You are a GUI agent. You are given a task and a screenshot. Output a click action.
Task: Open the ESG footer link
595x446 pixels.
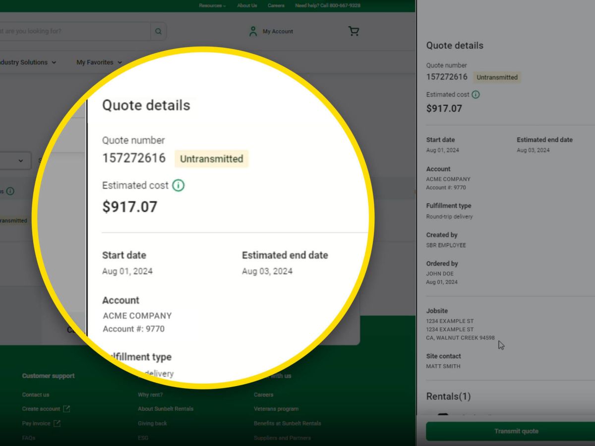tap(143, 438)
